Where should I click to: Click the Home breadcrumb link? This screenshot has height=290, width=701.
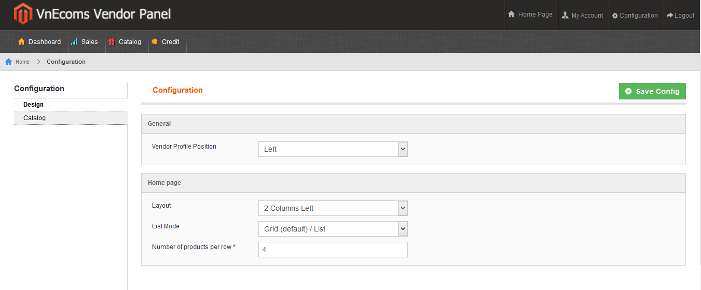tap(22, 62)
